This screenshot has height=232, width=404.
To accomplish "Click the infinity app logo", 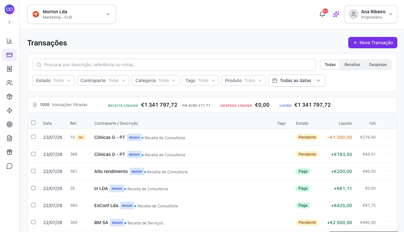I will [x=10, y=9].
